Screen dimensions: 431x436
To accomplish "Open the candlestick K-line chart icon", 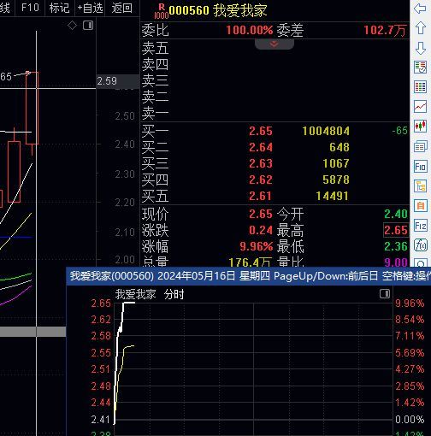I will [421, 126].
